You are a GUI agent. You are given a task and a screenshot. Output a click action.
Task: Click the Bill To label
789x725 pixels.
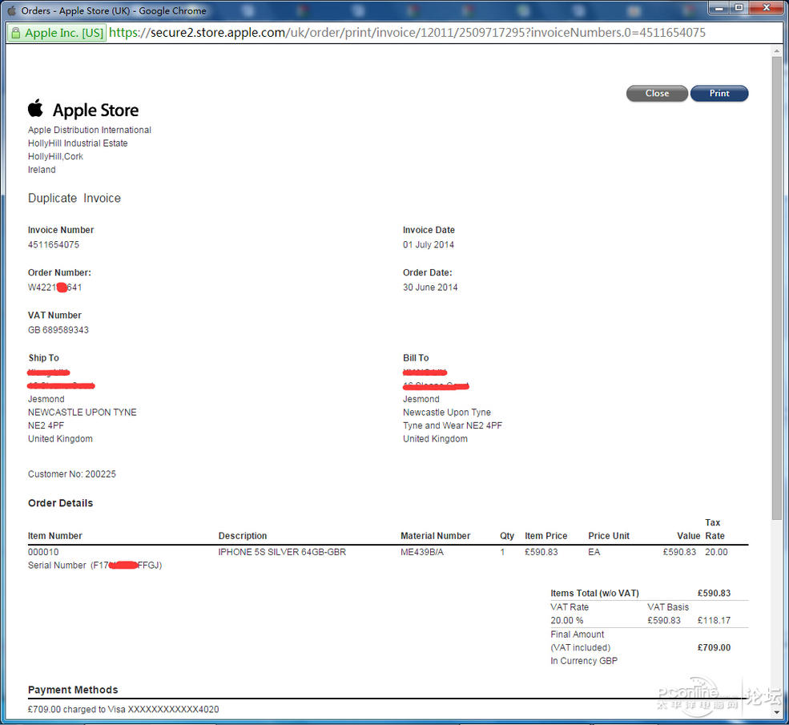coord(416,358)
